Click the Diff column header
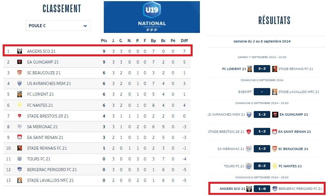This screenshot has height=196, width=331. point(185,41)
